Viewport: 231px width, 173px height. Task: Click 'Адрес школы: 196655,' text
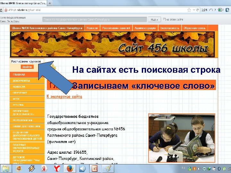click(x=67, y=152)
